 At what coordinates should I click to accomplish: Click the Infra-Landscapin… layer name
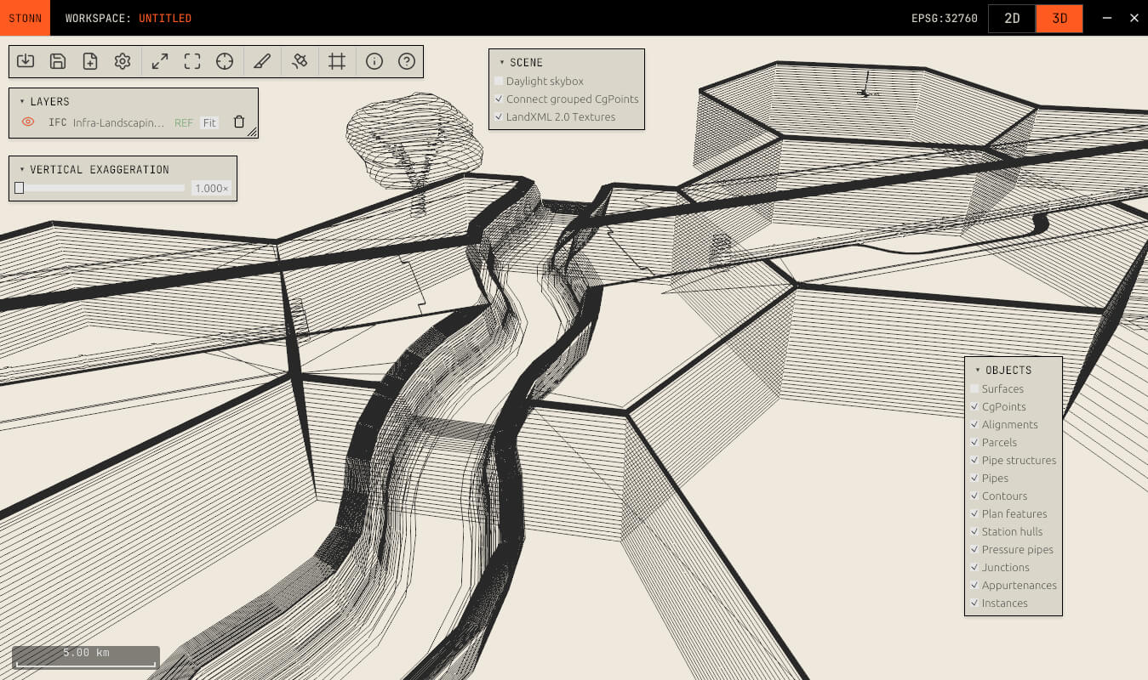point(118,122)
